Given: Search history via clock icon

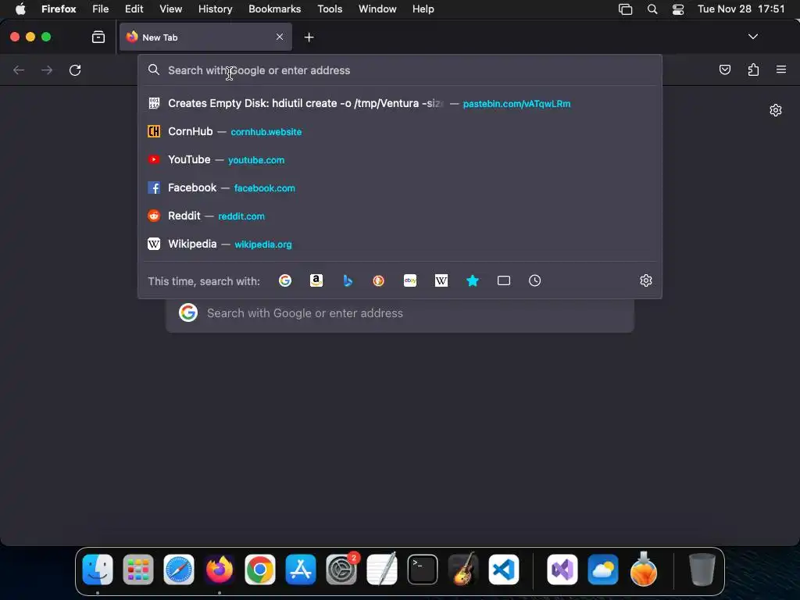Looking at the screenshot, I should tap(534, 280).
